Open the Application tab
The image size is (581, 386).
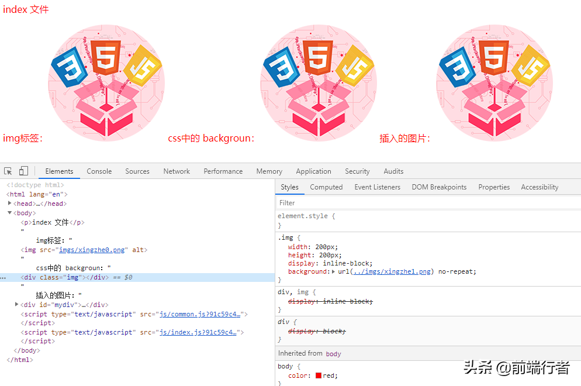[313, 171]
